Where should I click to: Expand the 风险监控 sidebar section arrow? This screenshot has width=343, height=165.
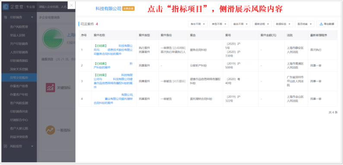(x=32, y=146)
